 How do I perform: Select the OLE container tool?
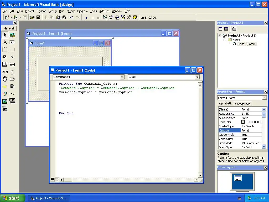[5, 109]
